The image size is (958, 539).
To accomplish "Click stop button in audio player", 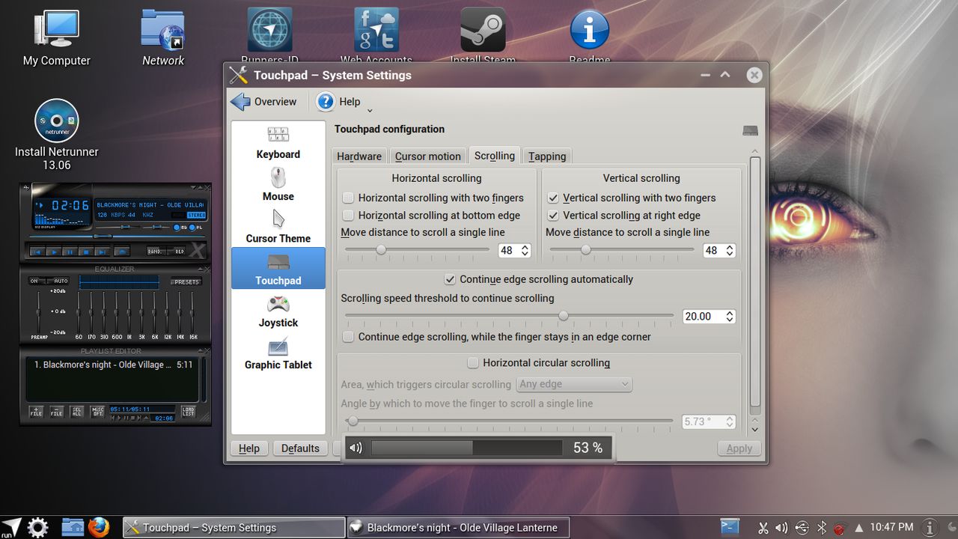I will click(x=86, y=252).
